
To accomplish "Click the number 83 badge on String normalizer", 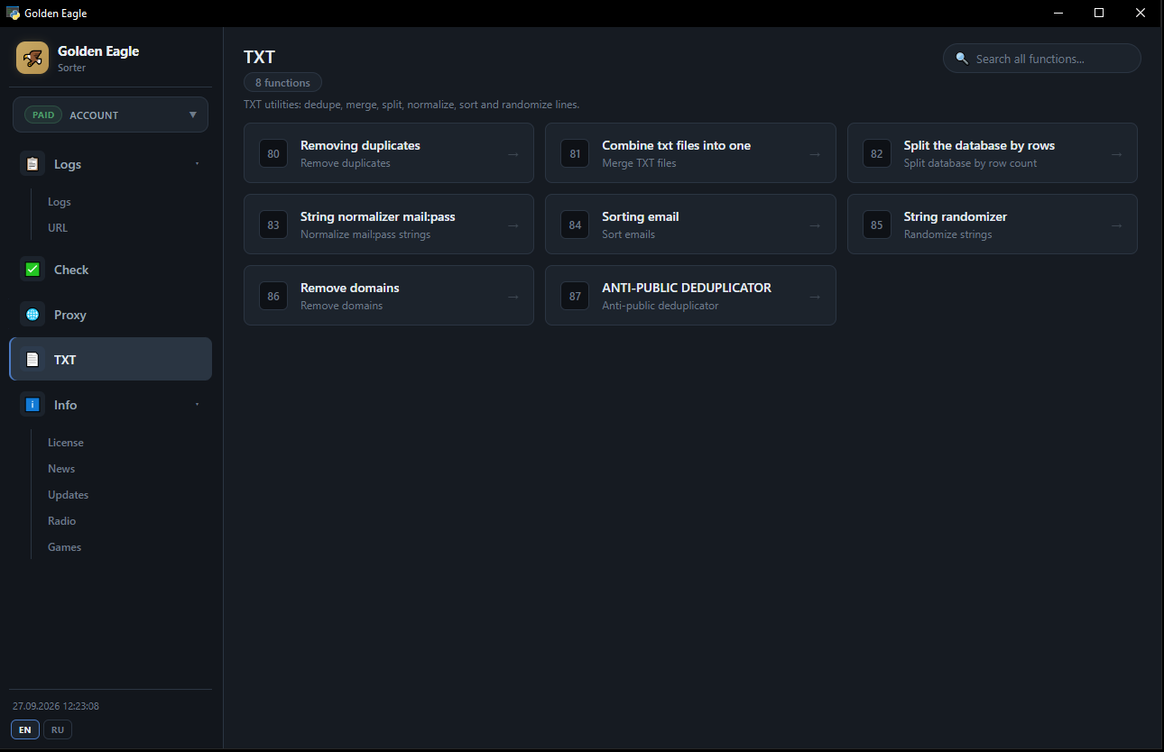I will (273, 225).
